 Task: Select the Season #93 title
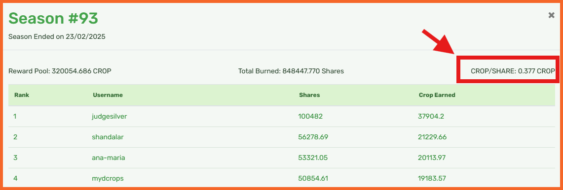[53, 18]
